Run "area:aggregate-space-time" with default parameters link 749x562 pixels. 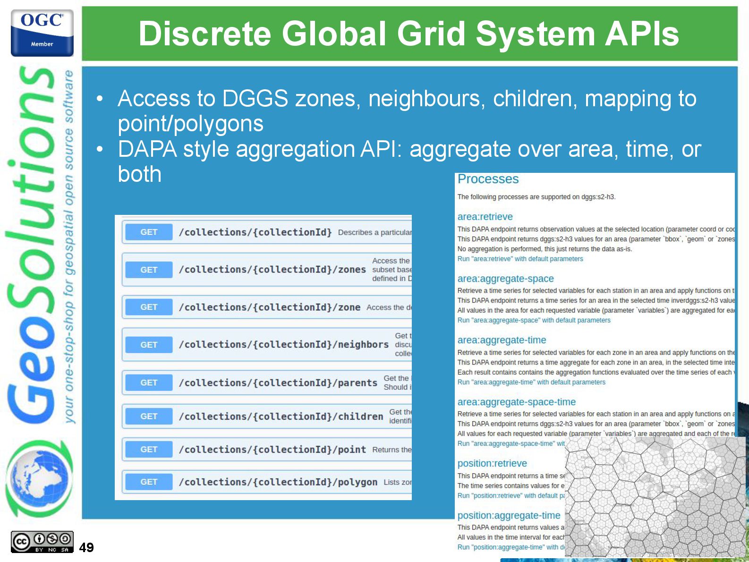click(511, 443)
